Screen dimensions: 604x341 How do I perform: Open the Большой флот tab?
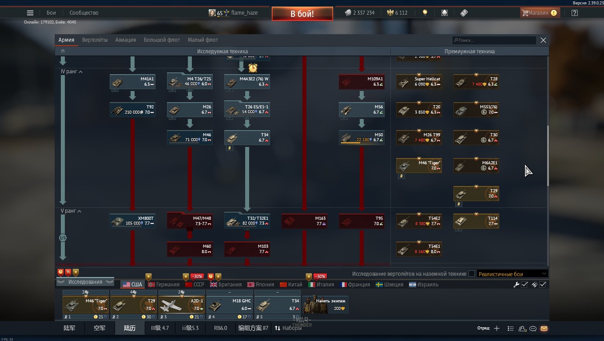[162, 40]
